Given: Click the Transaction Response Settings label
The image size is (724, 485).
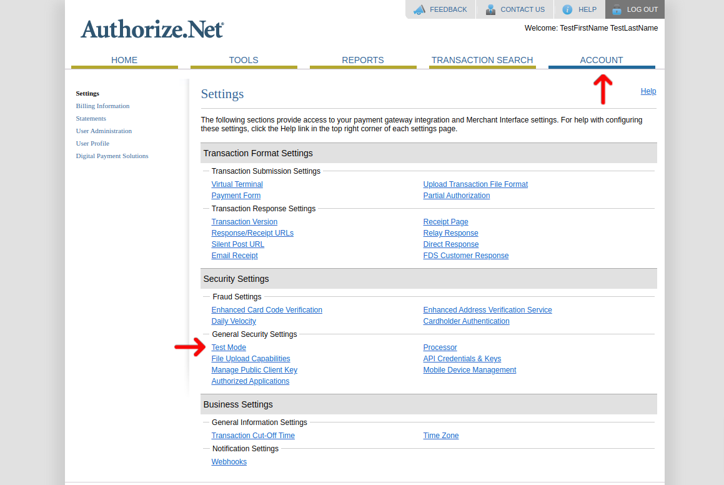Looking at the screenshot, I should coord(264,209).
